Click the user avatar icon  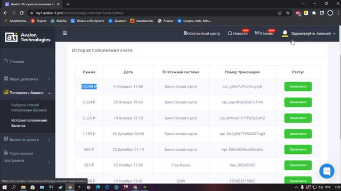point(285,33)
